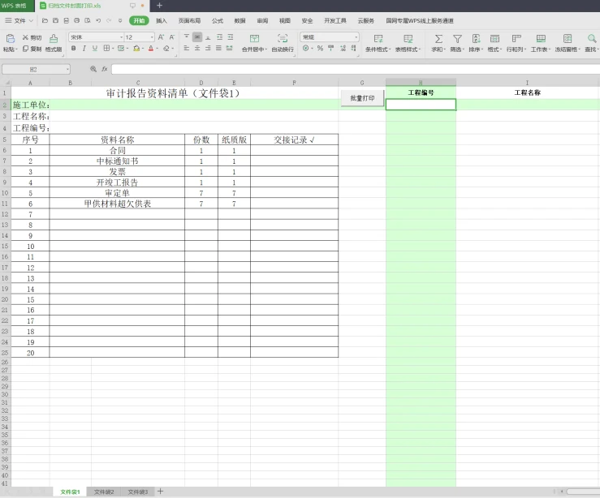Click the Clear/eraser icon in font group

pos(166,49)
